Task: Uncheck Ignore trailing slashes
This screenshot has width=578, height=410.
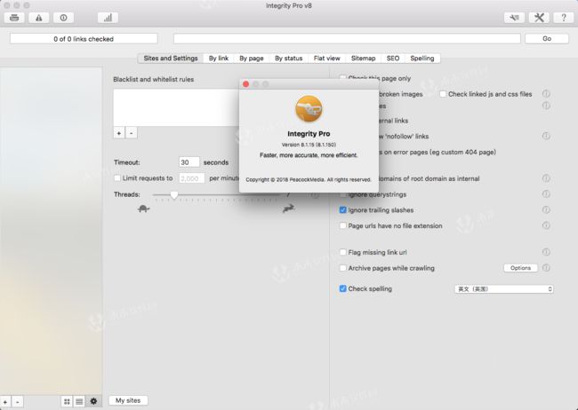Action: pyautogui.click(x=343, y=209)
